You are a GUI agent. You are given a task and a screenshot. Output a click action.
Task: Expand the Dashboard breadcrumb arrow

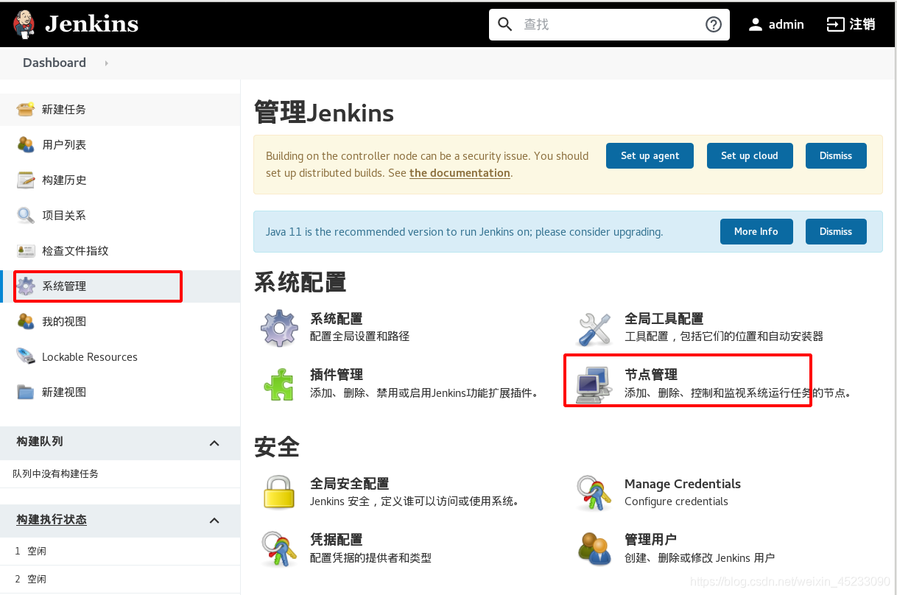107,63
